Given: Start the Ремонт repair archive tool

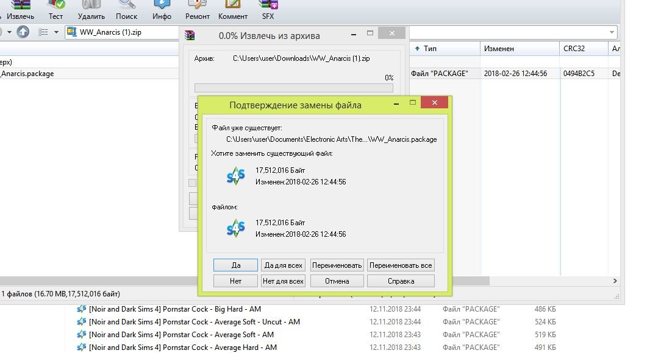Looking at the screenshot, I should pos(198,10).
